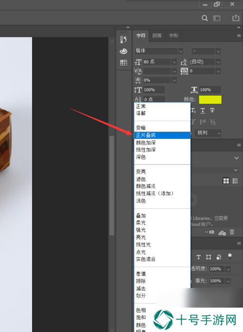Click the share document icon
243x332 pixels.
coord(236,18)
